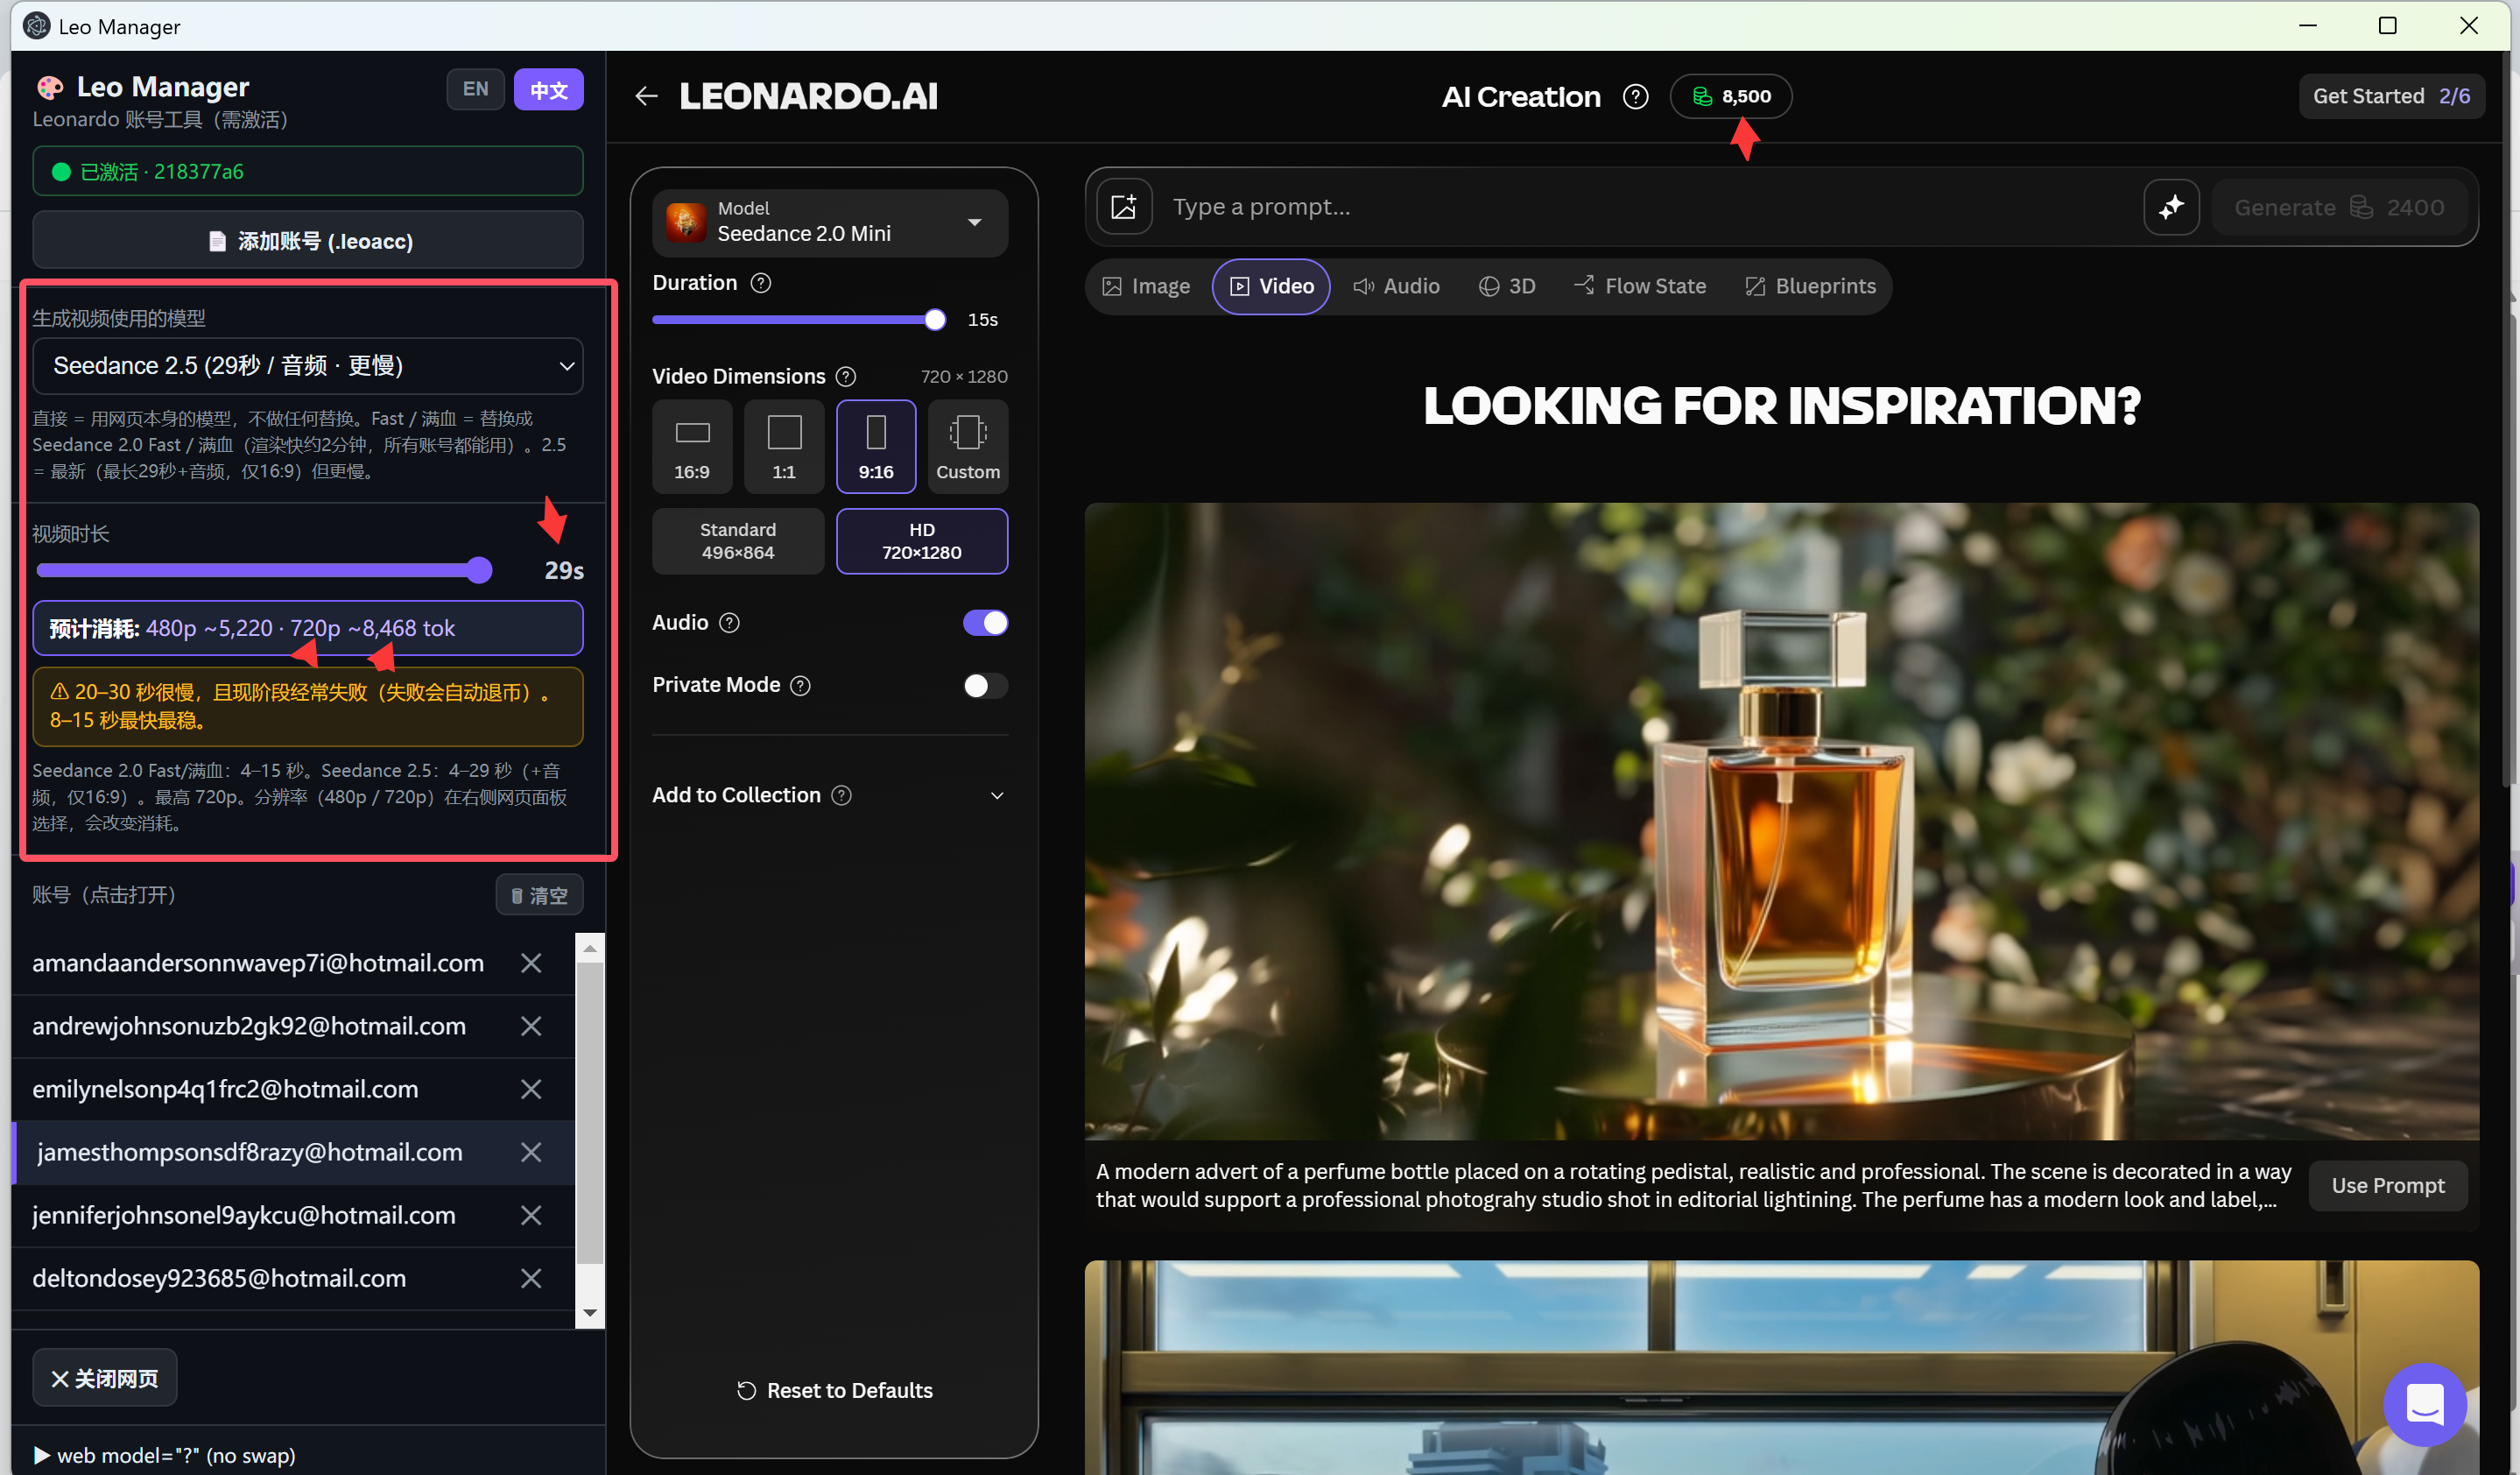This screenshot has width=2520, height=1475.
Task: Switch language to 中文
Action: click(548, 89)
